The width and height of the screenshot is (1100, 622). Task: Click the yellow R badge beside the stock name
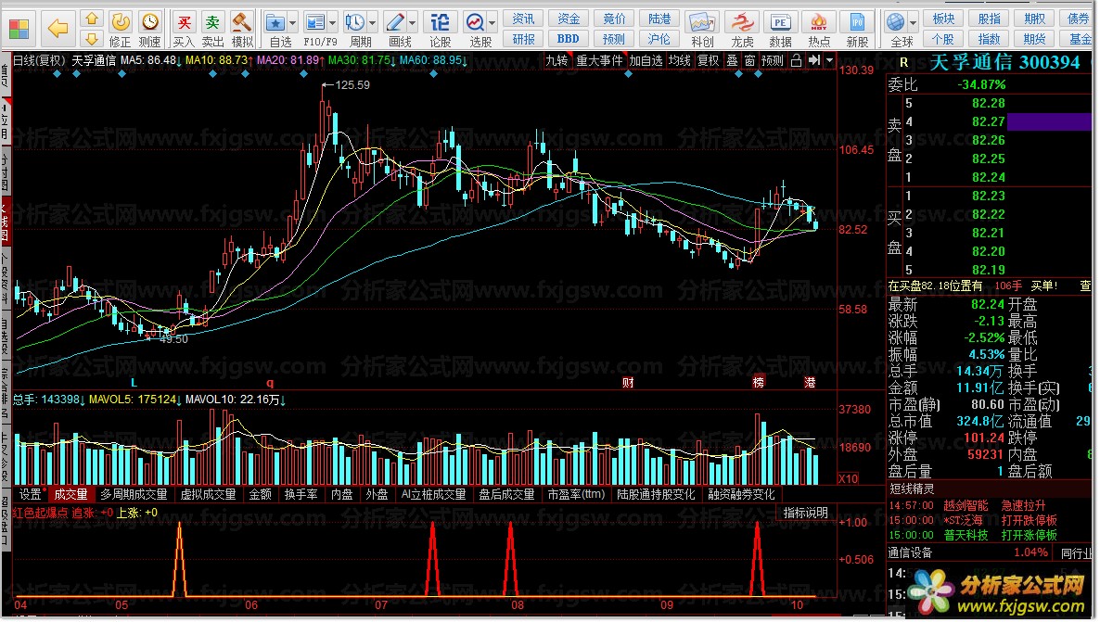click(903, 62)
